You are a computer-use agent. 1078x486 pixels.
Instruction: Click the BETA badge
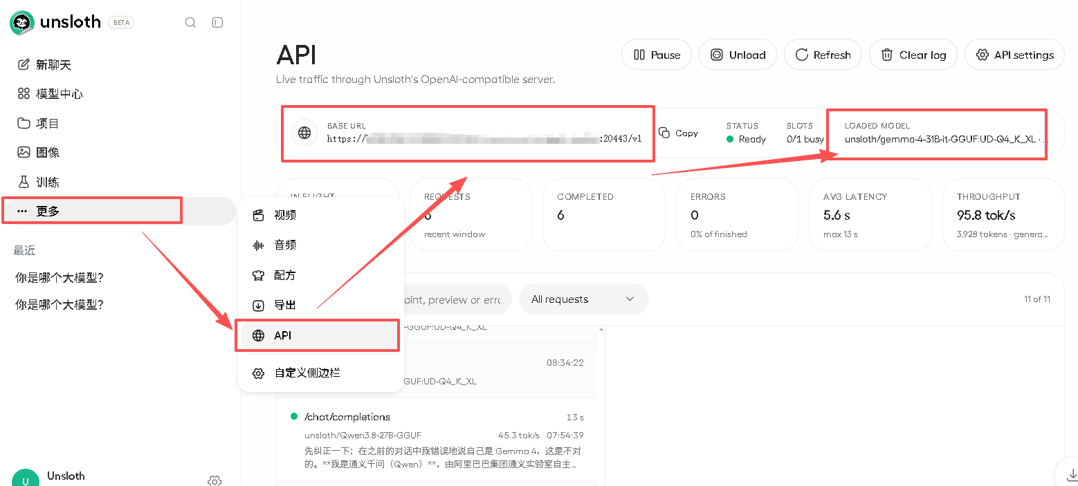point(121,23)
